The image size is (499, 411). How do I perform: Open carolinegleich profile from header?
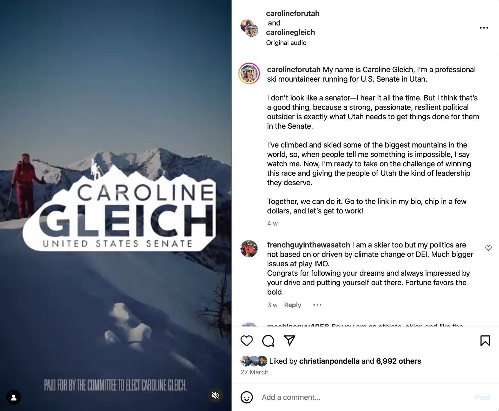[290, 32]
